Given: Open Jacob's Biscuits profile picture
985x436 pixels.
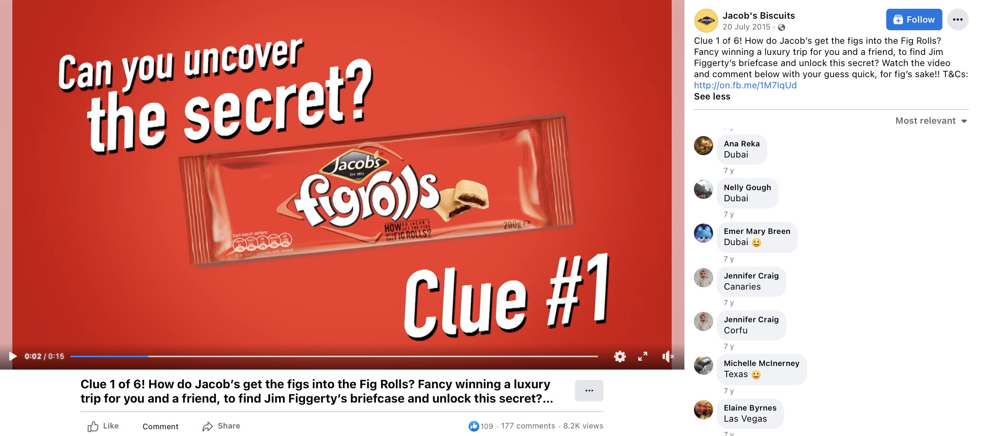Looking at the screenshot, I should pyautogui.click(x=706, y=21).
